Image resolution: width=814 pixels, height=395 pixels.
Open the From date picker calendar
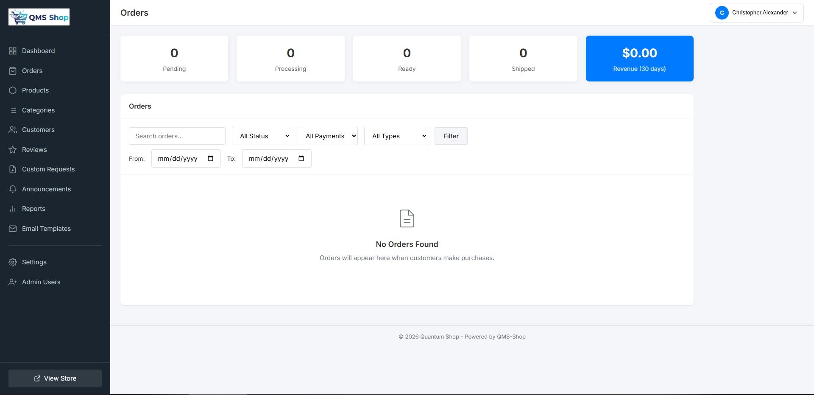210,158
